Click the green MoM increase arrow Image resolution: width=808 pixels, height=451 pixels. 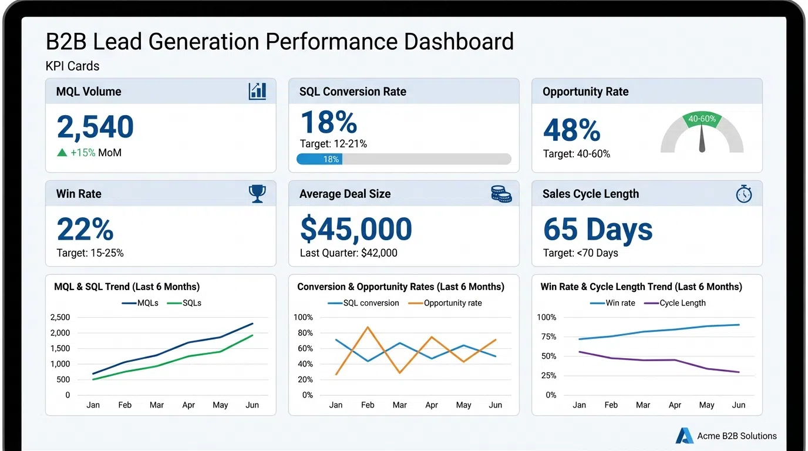click(x=61, y=153)
